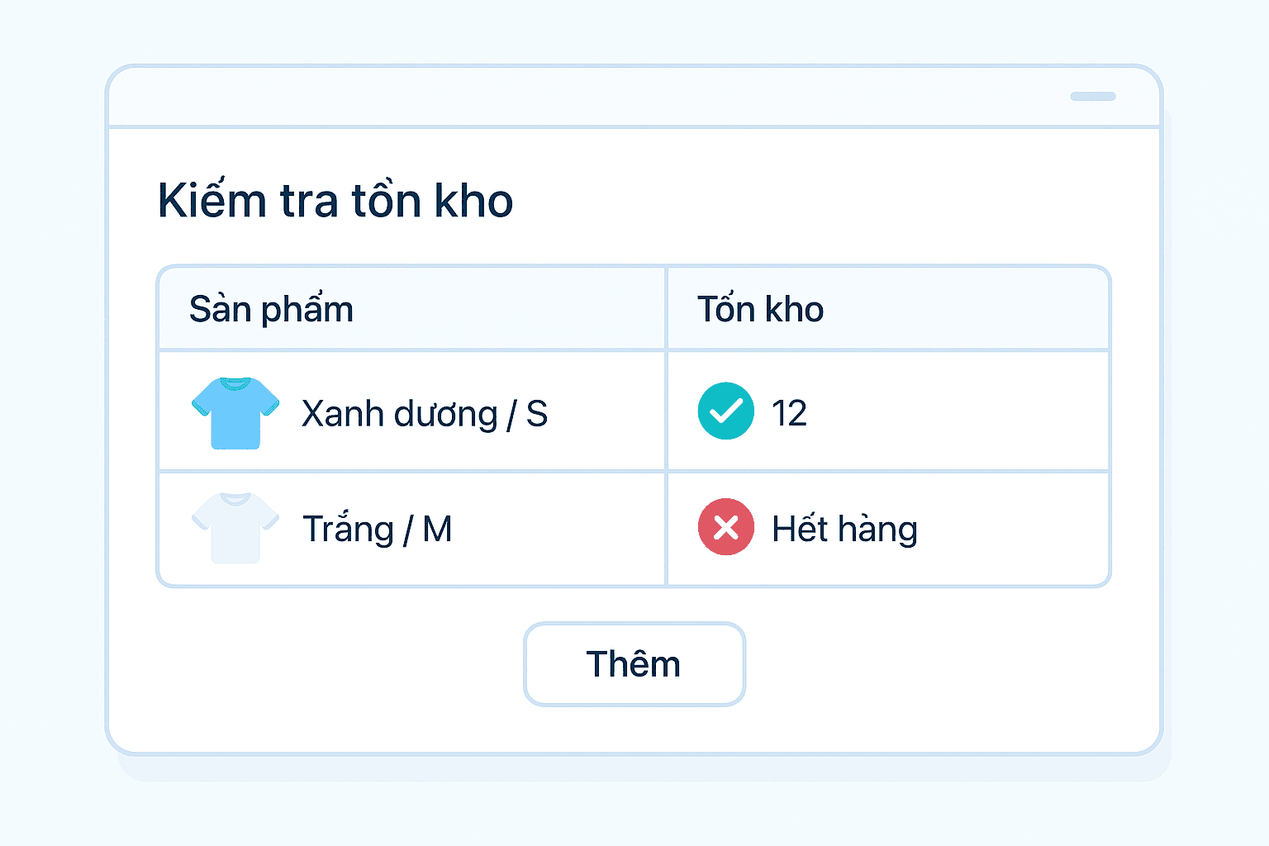Click the page background outside the window

tap(50, 413)
